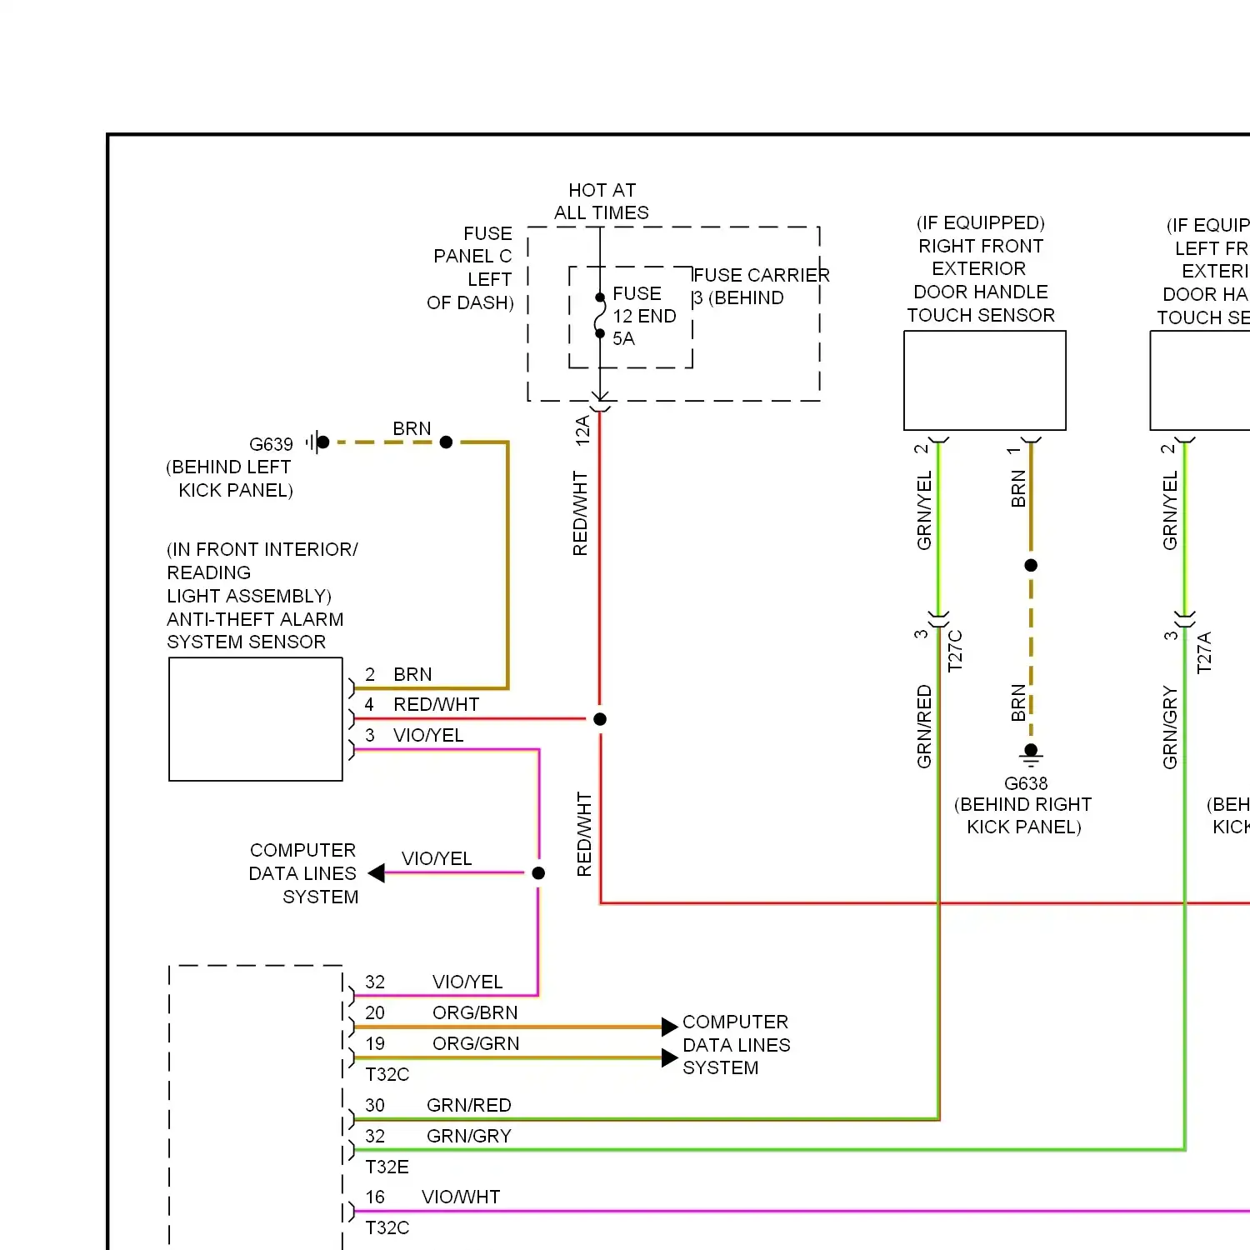1250x1250 pixels.
Task: Select the BEHIND LEFT KICK PANEL note
Action: pos(230,478)
